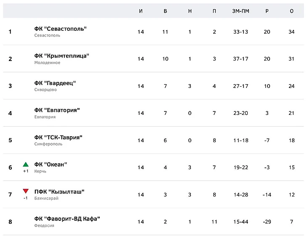This screenshot has height=244, width=307.
Task: Select the ФК "Гвардеец" team name
Action: 55,83
